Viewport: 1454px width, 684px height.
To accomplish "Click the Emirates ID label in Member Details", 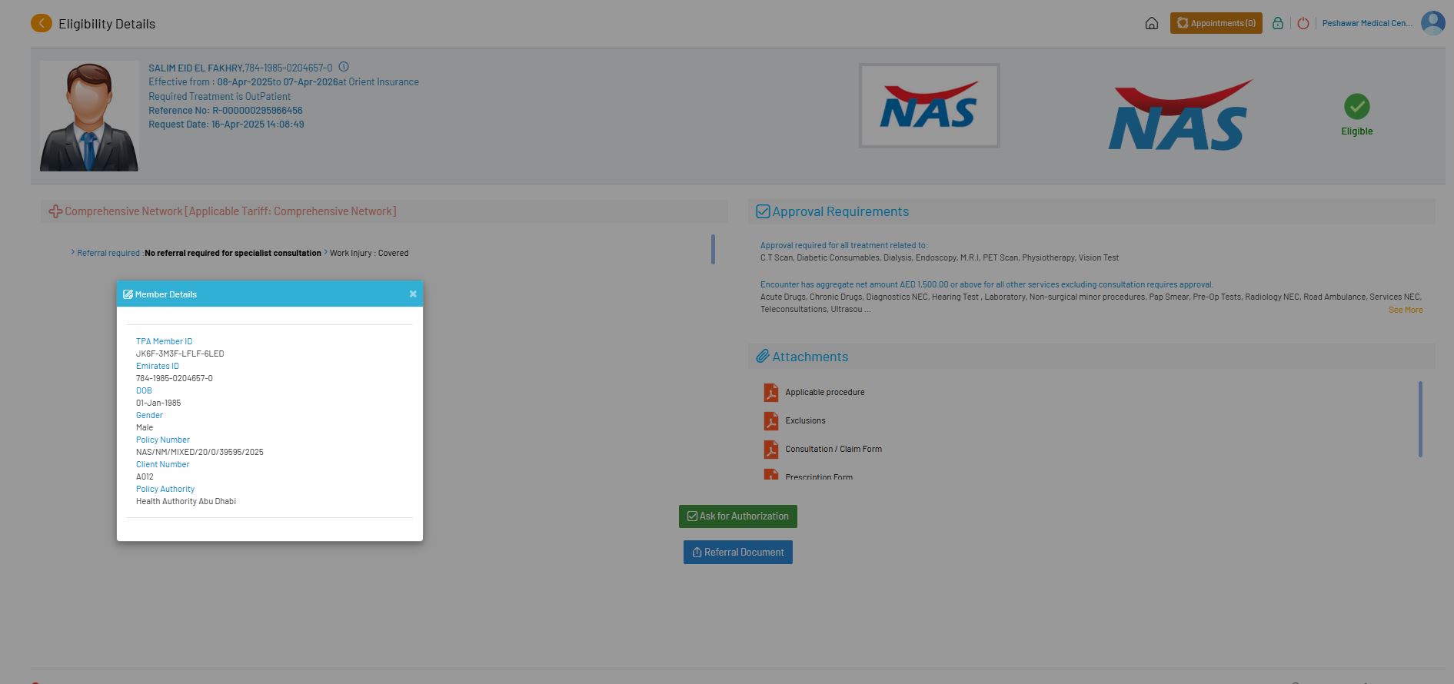I will [158, 366].
